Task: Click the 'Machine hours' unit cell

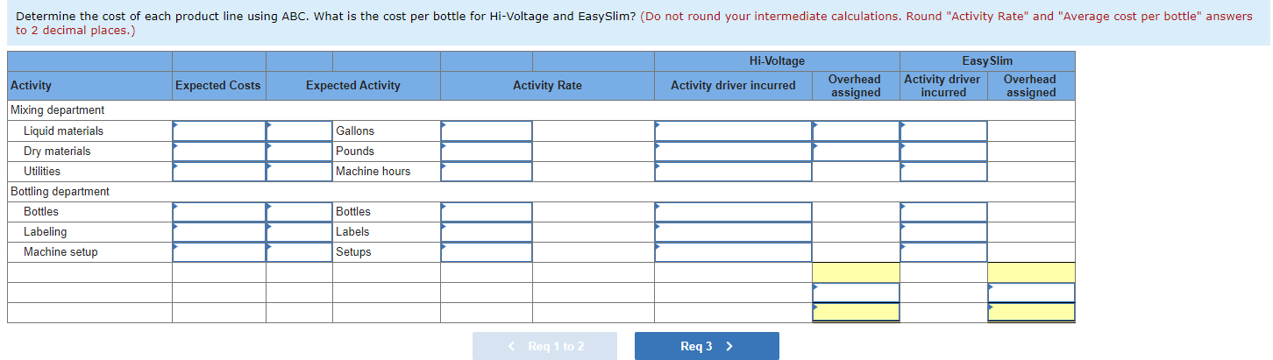Action: [x=387, y=171]
